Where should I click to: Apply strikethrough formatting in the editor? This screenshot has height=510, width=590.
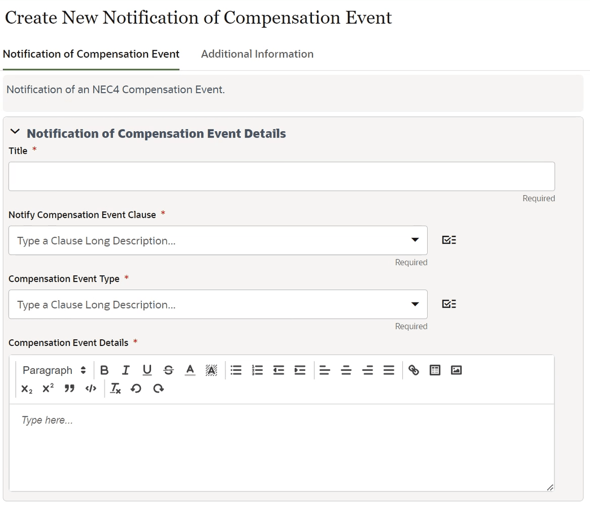tap(168, 370)
